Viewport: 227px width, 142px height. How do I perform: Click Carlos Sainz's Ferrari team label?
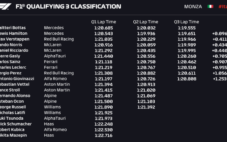[x=51, y=62]
